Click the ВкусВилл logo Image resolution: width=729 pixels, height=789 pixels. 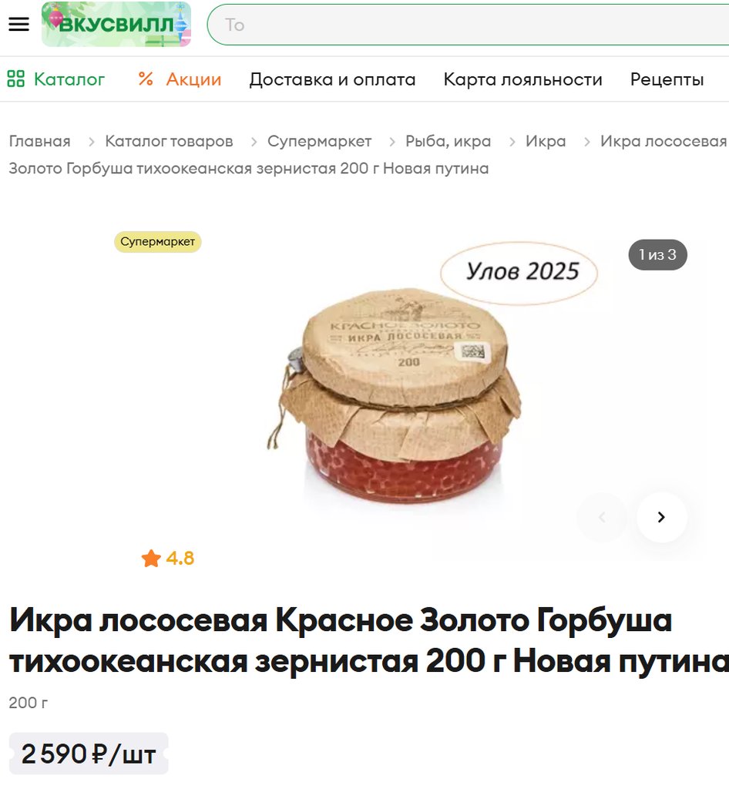pyautogui.click(x=116, y=24)
